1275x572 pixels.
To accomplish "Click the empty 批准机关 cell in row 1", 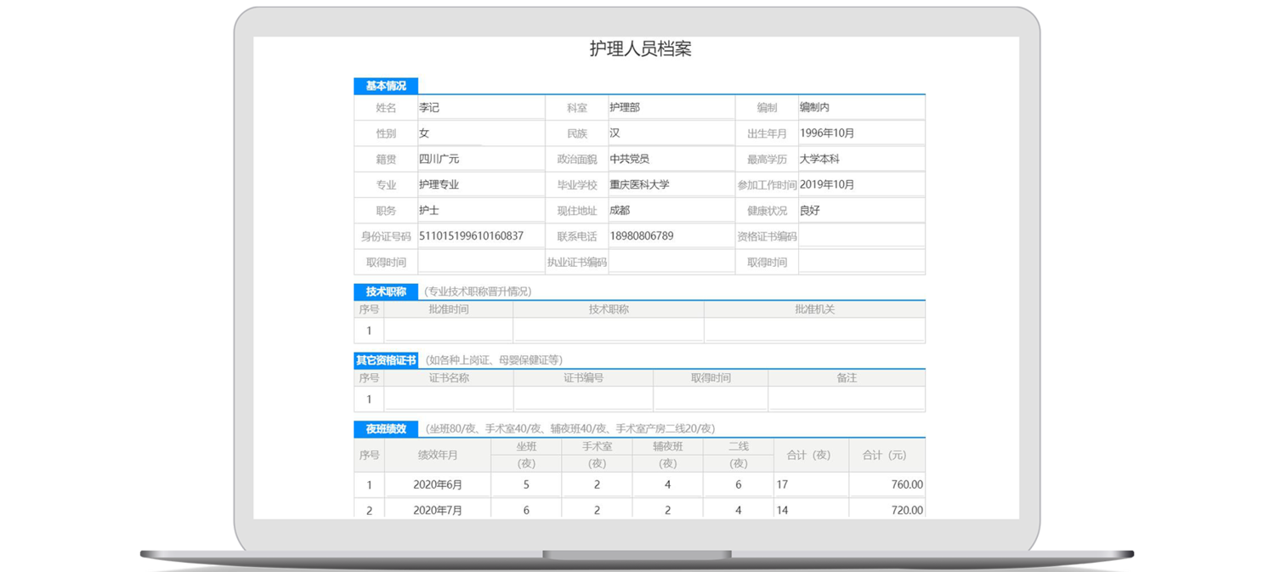I will click(814, 331).
